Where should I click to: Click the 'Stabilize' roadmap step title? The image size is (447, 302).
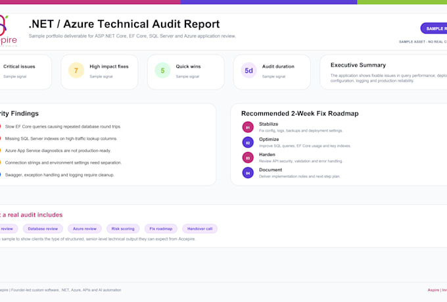coord(269,124)
